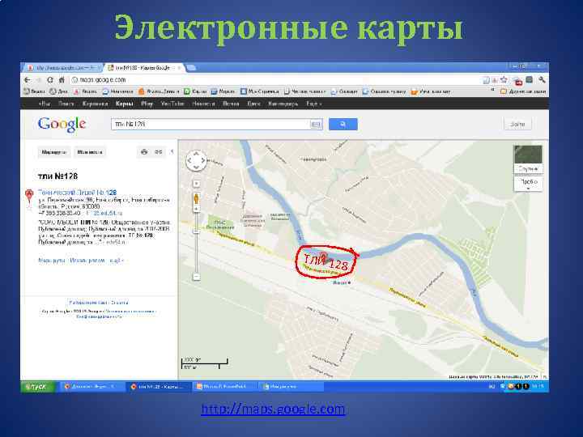Click on-screen keyboard icon in search box
583x437 pixels.
(316, 125)
